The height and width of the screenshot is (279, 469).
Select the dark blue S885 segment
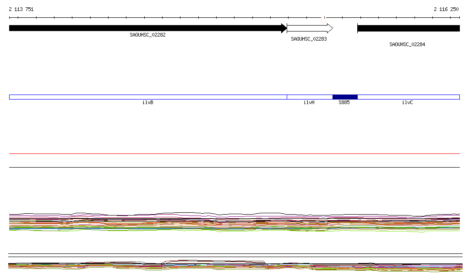[344, 97]
